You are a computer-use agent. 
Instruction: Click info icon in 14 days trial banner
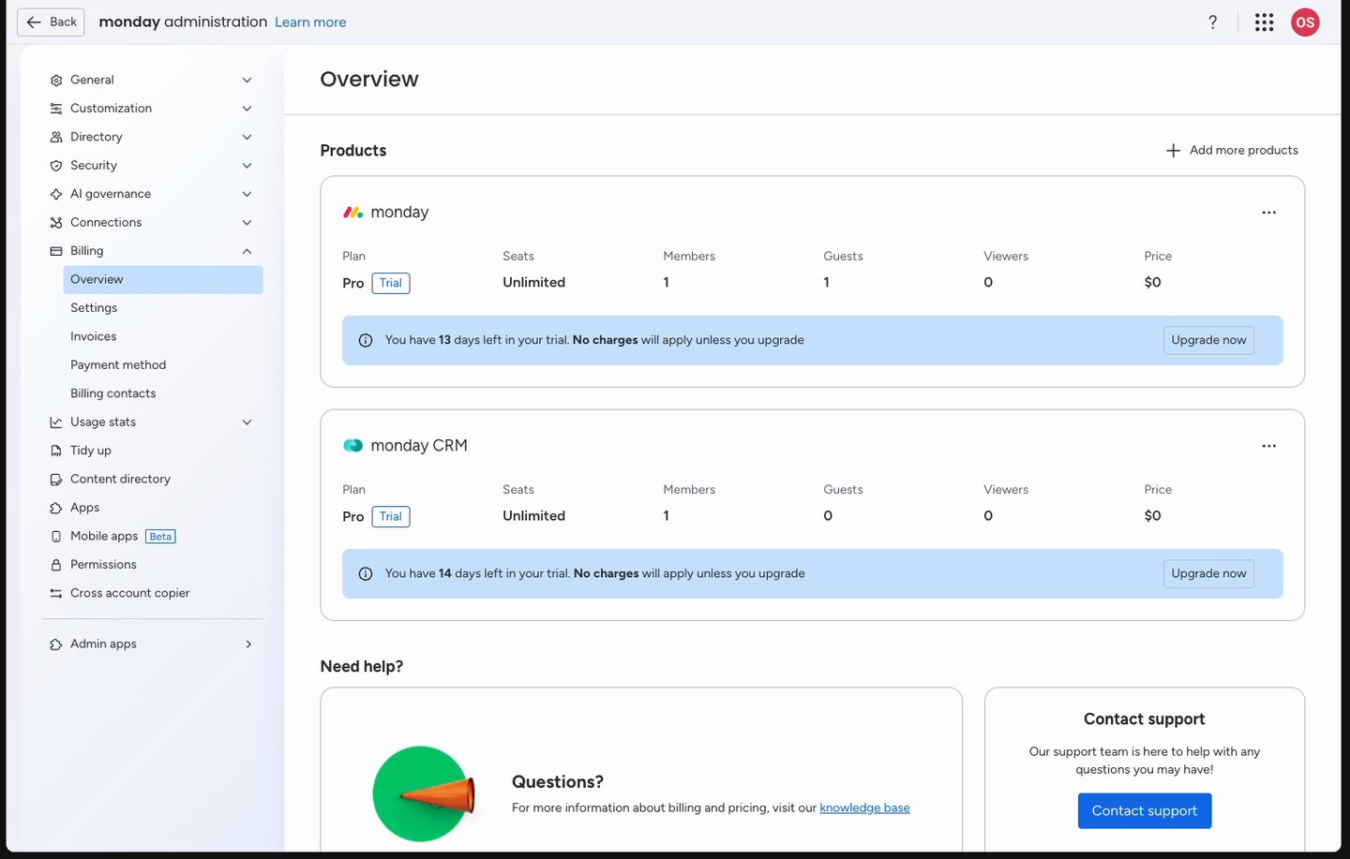point(366,574)
